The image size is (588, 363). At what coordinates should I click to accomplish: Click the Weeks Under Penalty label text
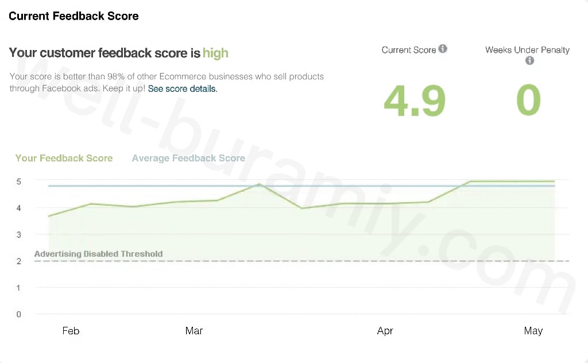point(527,50)
